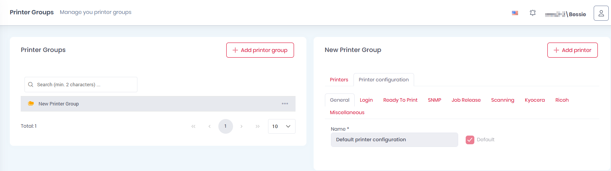Click the Add printer button
This screenshot has height=171, width=611.
[x=572, y=50]
